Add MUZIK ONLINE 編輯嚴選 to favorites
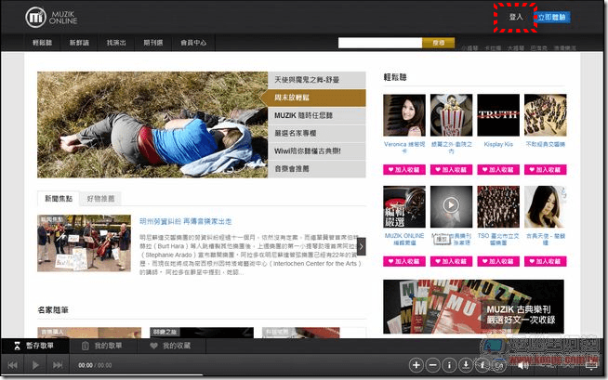Screen dimensions: 608x380 point(404,261)
